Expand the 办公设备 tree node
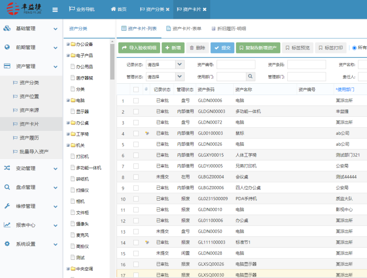 pyautogui.click(x=68, y=44)
